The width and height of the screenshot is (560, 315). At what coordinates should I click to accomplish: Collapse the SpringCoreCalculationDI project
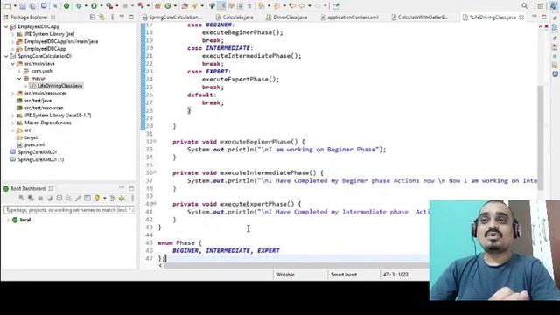[6, 56]
